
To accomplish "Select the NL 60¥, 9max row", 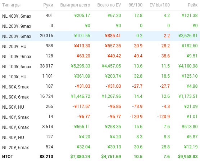I will (100, 86).
